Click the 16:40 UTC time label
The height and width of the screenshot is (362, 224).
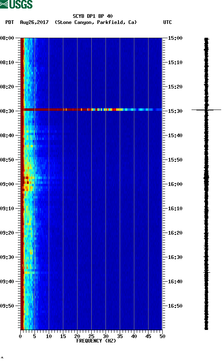point(175,282)
